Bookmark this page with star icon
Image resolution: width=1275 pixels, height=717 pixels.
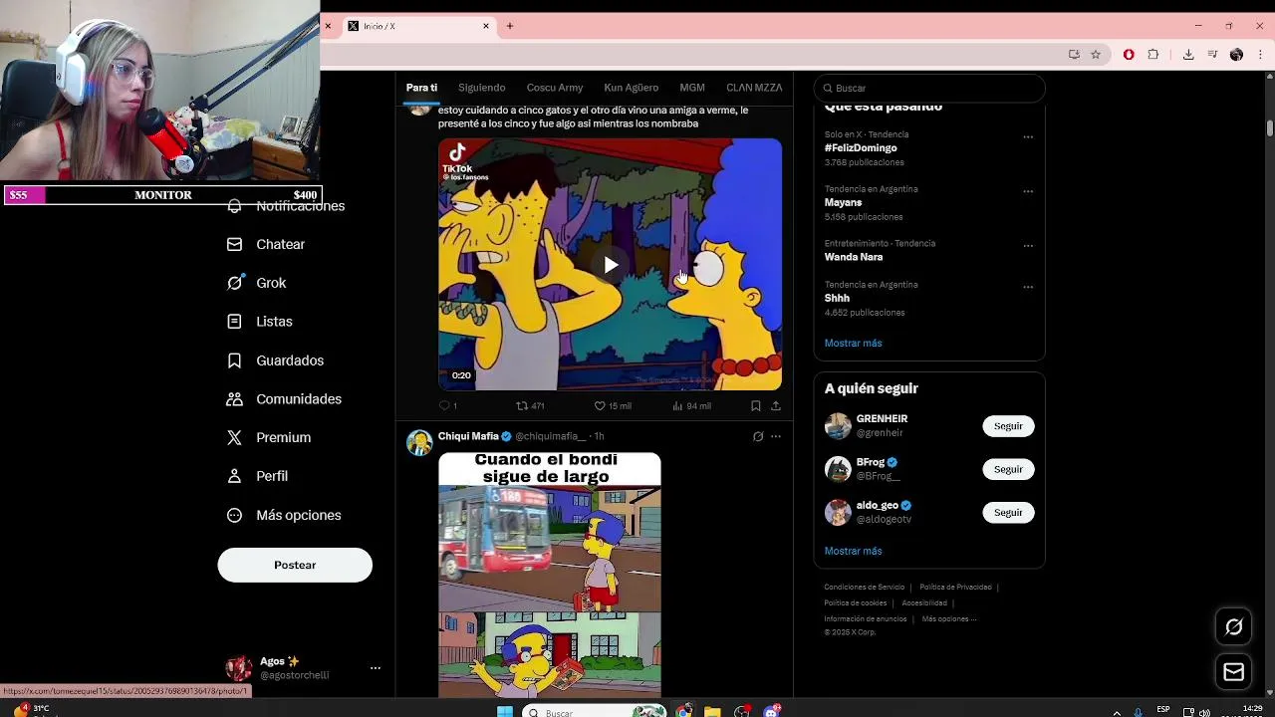tap(1096, 55)
